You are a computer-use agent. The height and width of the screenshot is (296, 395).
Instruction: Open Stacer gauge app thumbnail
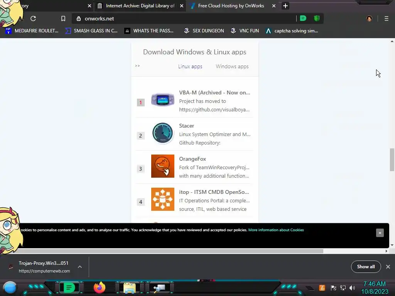click(163, 133)
